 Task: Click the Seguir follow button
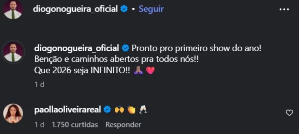coord(151,9)
